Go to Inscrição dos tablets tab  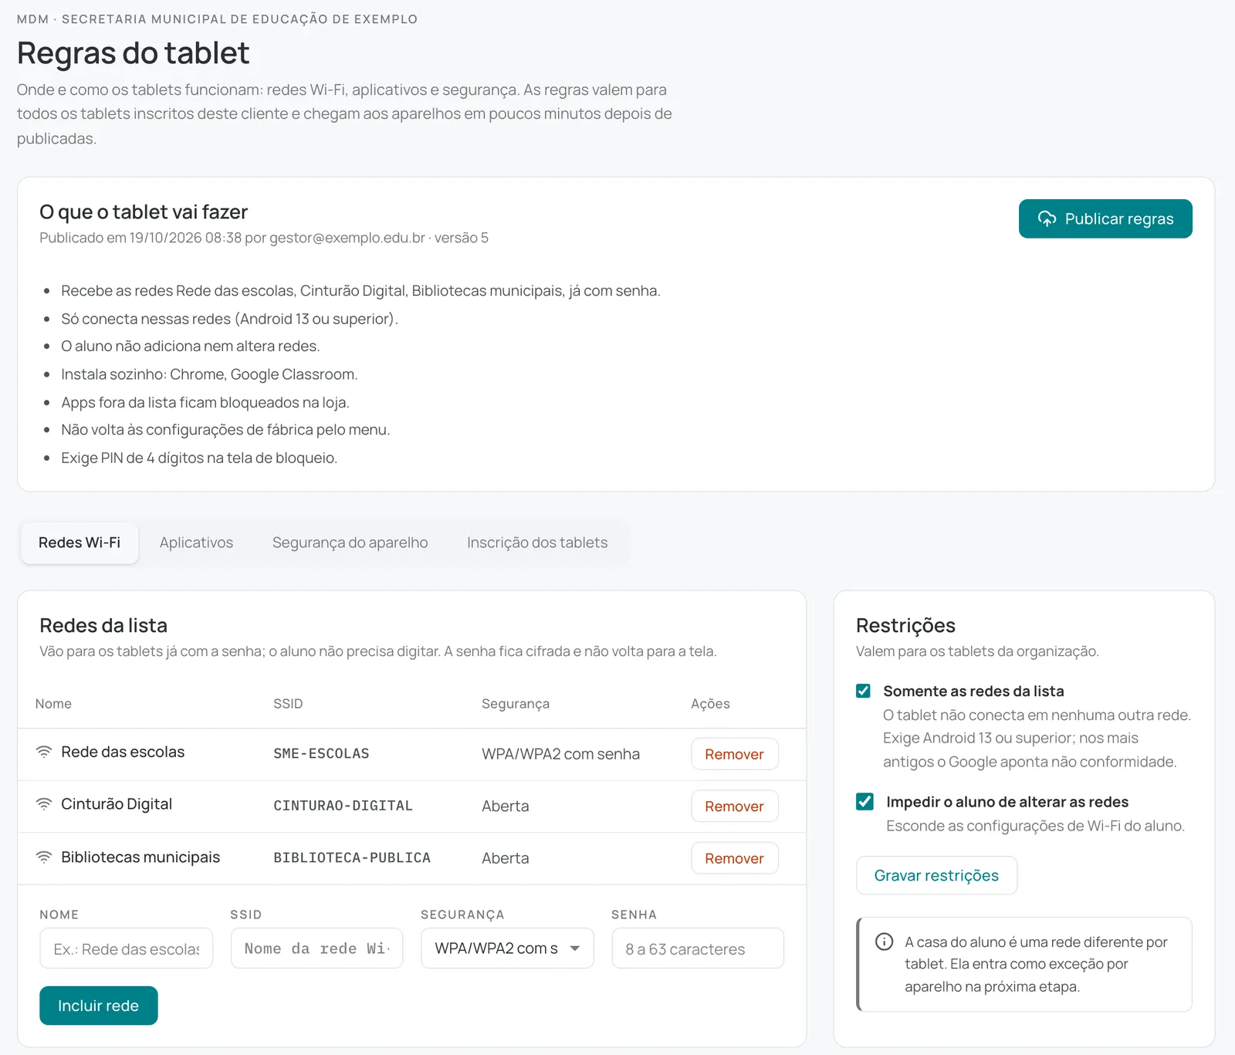[537, 543]
